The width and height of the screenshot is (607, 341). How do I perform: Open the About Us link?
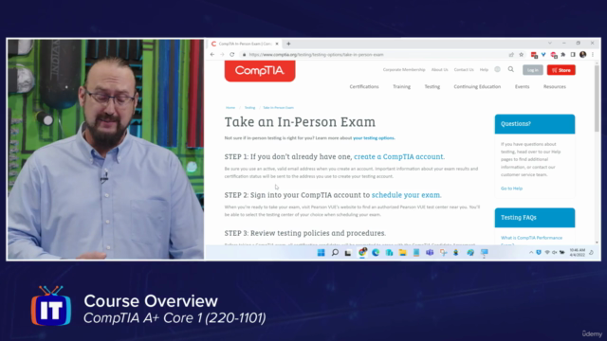(x=439, y=69)
